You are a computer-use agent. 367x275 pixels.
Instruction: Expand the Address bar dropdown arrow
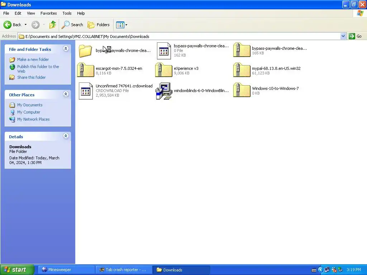coord(343,36)
